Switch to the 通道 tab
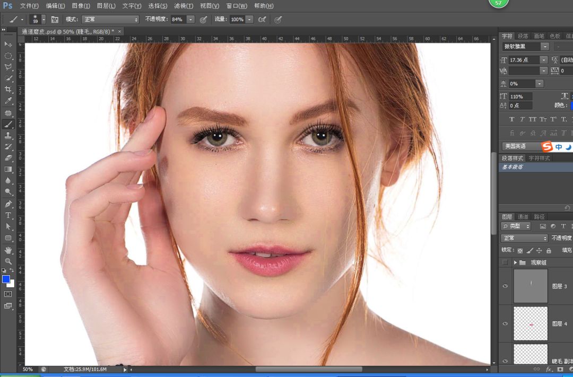Viewport: 573px width, 377px height. [523, 217]
